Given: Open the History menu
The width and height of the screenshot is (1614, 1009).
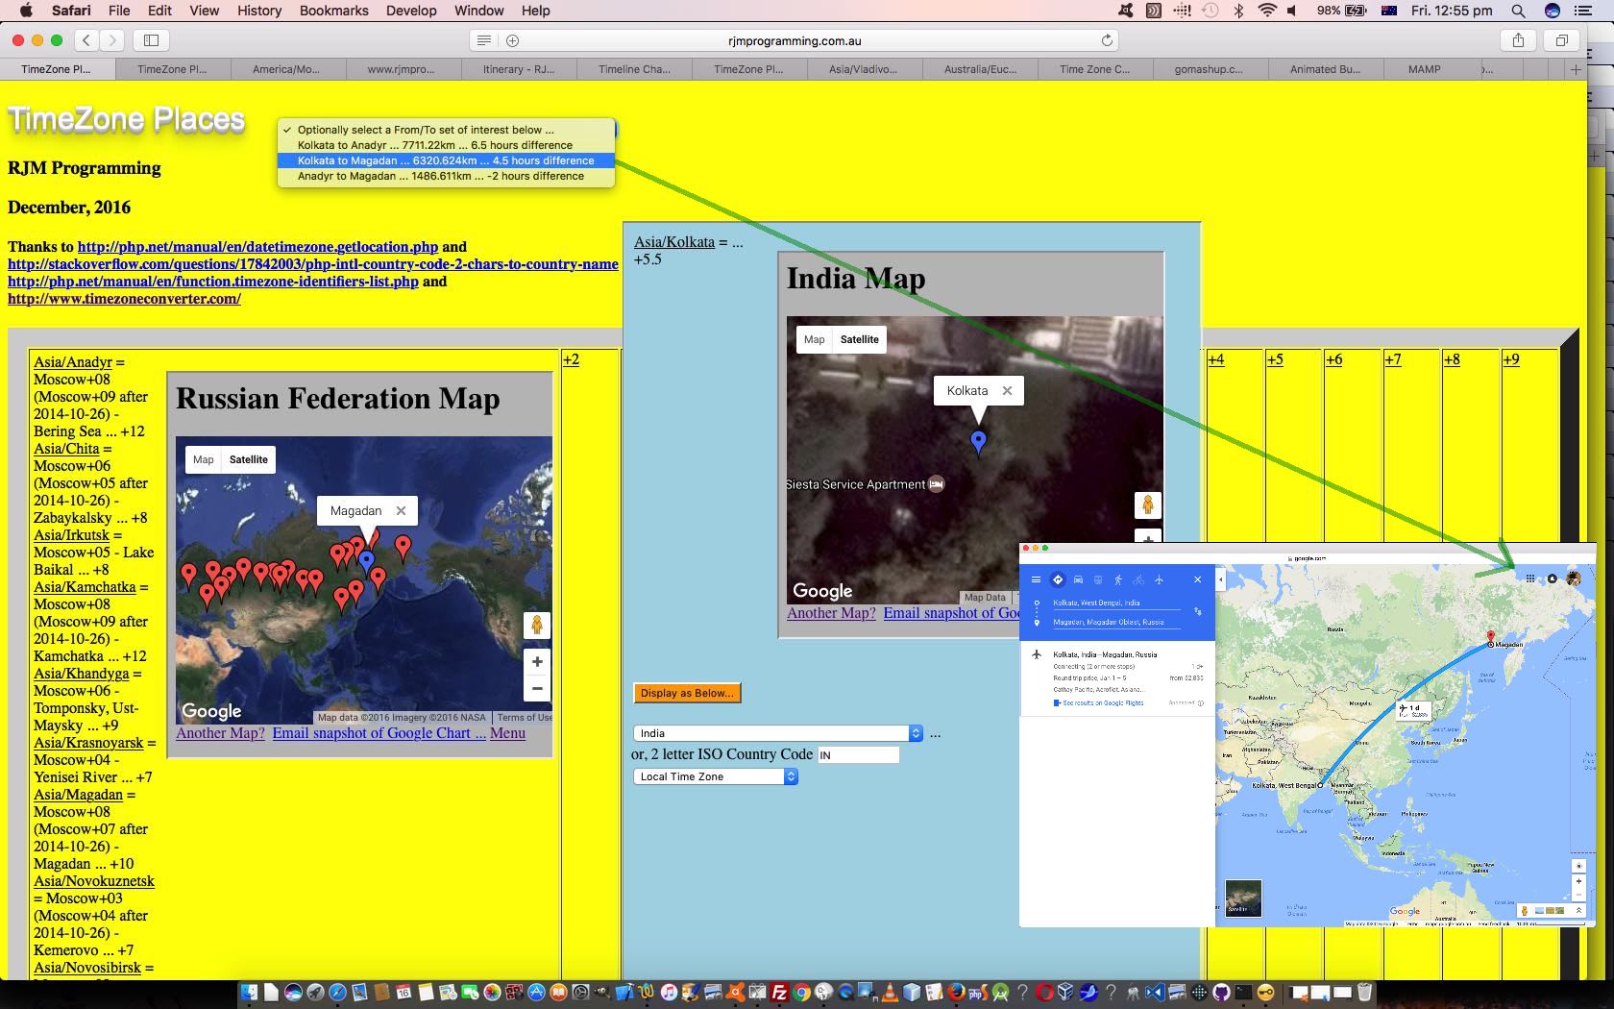Looking at the screenshot, I should pos(259,11).
